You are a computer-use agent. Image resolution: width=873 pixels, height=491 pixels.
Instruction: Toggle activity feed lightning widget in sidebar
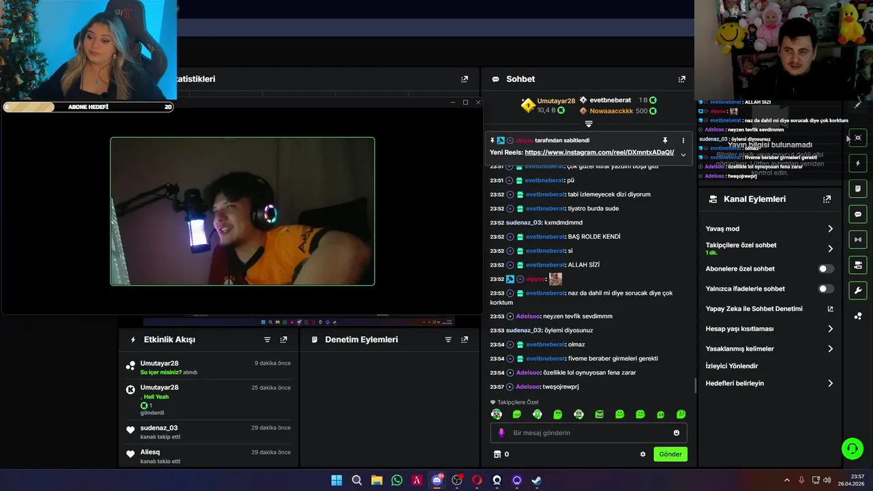click(x=858, y=164)
